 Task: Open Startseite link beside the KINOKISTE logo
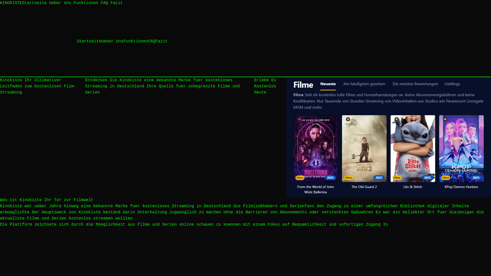pos(34,3)
